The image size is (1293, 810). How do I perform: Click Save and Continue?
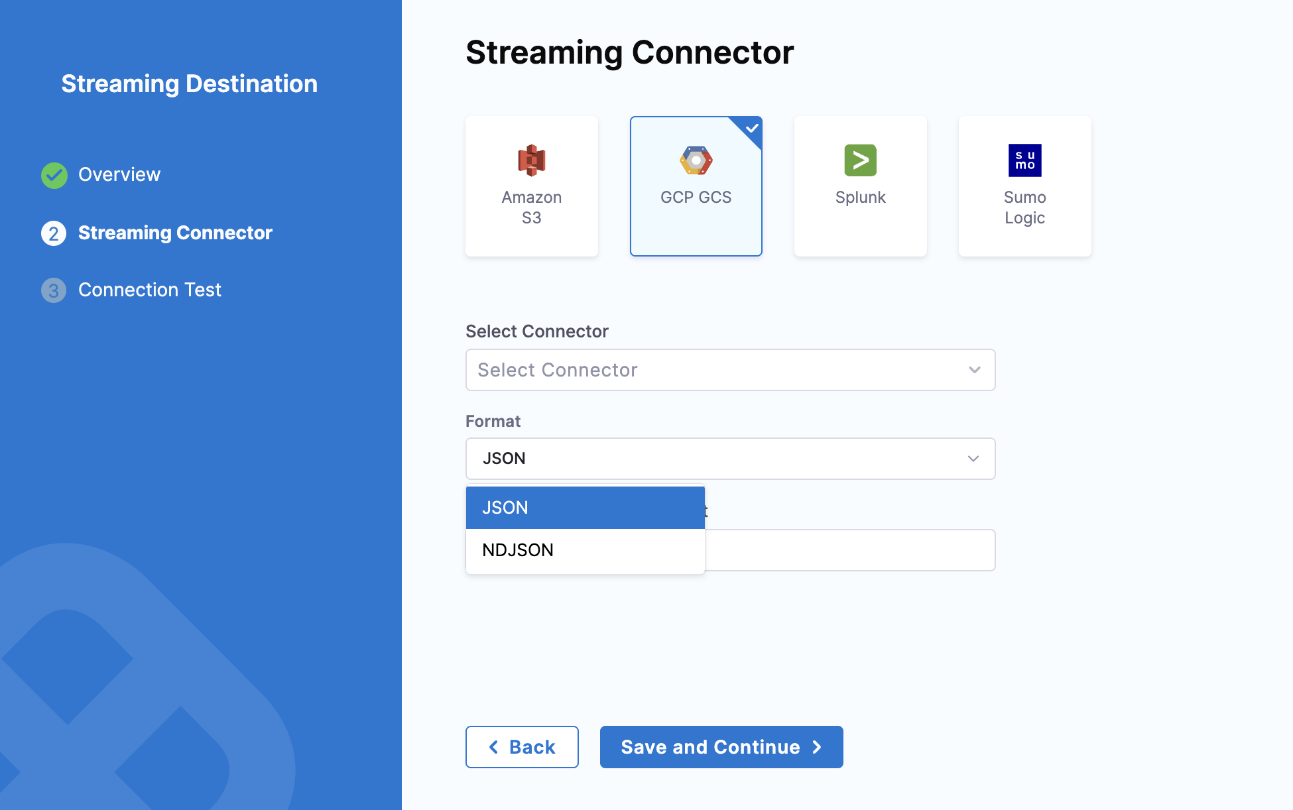click(721, 747)
